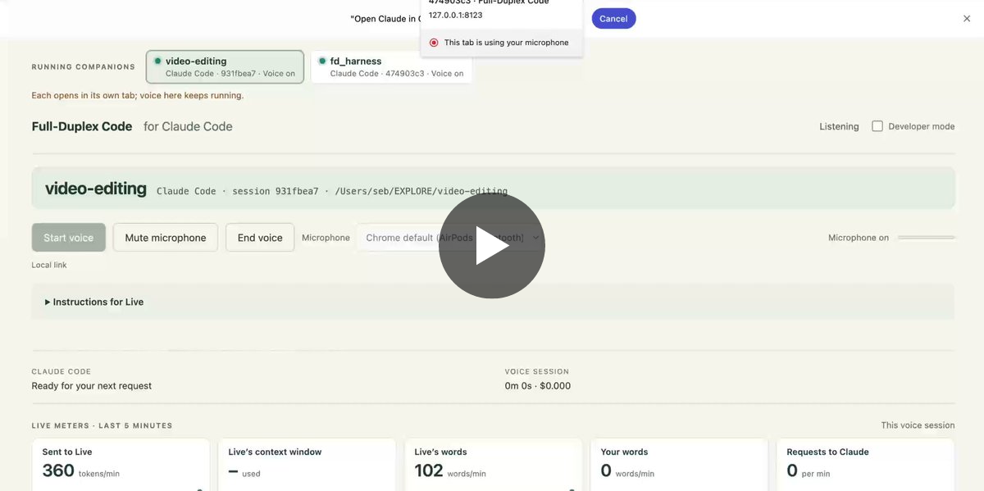Click 'Each opens in its own tab' note
This screenshot has height=491, width=984.
coord(138,95)
